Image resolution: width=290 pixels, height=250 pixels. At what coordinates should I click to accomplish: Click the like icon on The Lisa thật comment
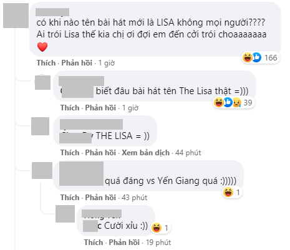(x=228, y=102)
